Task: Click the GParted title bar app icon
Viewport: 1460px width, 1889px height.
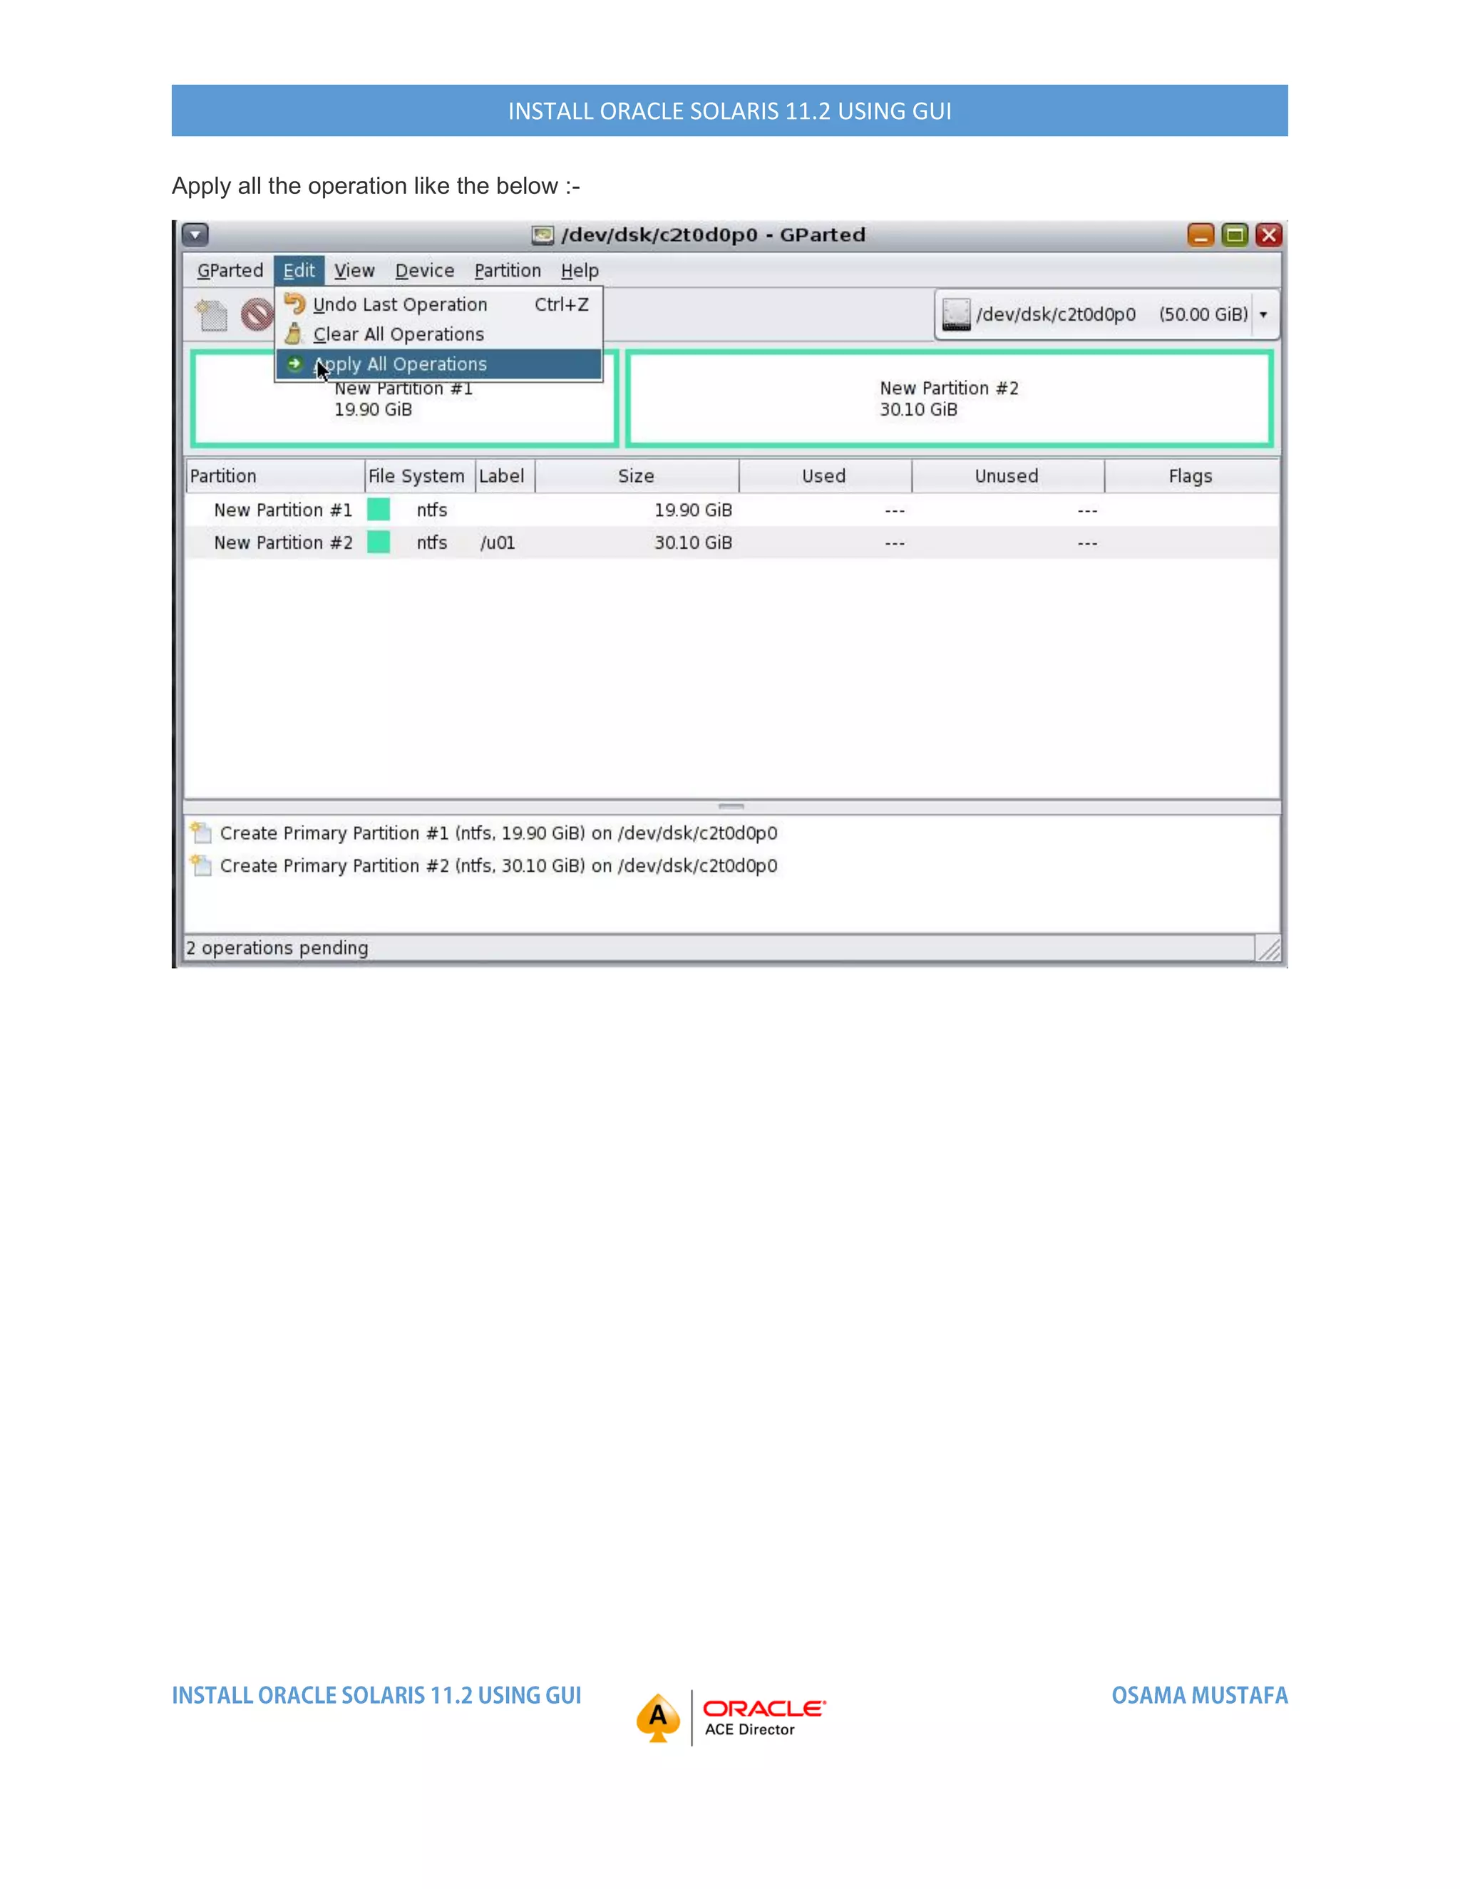Action: tap(543, 235)
